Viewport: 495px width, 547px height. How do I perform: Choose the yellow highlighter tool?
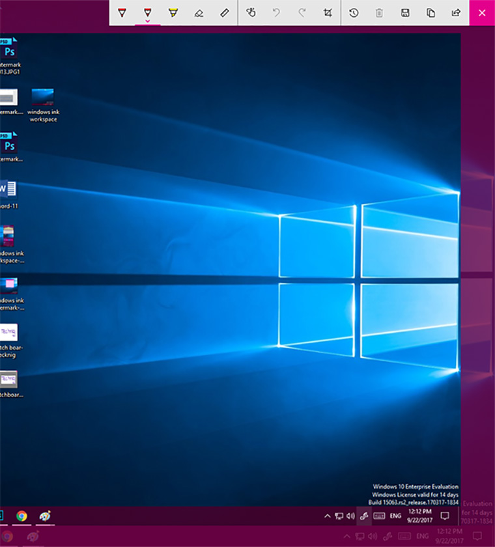pos(173,13)
